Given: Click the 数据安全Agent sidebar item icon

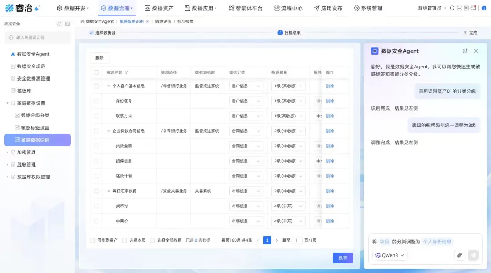Looking at the screenshot, I should 13,54.
